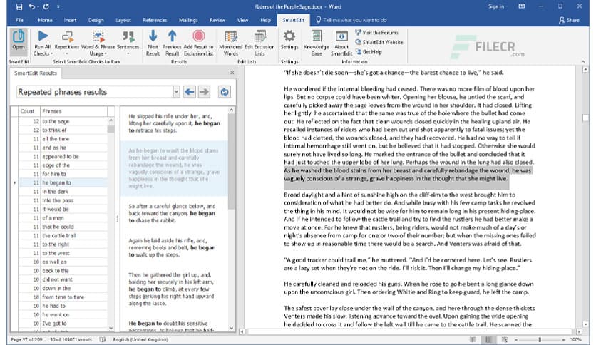This screenshot has width=596, height=345.
Task: Open the Knowledge Base
Action: (317, 43)
